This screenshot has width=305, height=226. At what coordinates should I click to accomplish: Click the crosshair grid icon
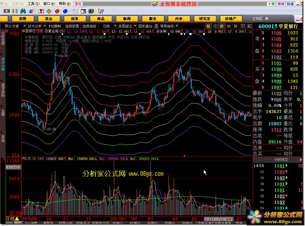pos(215,26)
